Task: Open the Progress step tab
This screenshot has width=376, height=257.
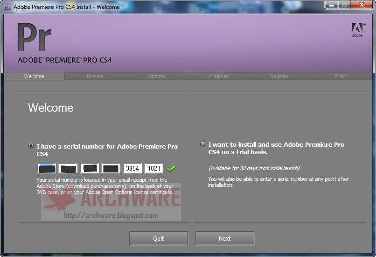Action: pyautogui.click(x=218, y=76)
